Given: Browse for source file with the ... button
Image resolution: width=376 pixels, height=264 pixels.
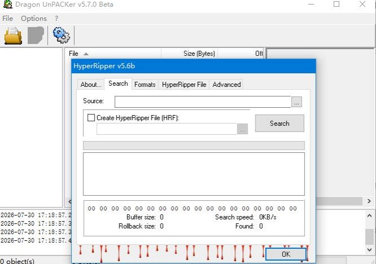Looking at the screenshot, I should 297,102.
